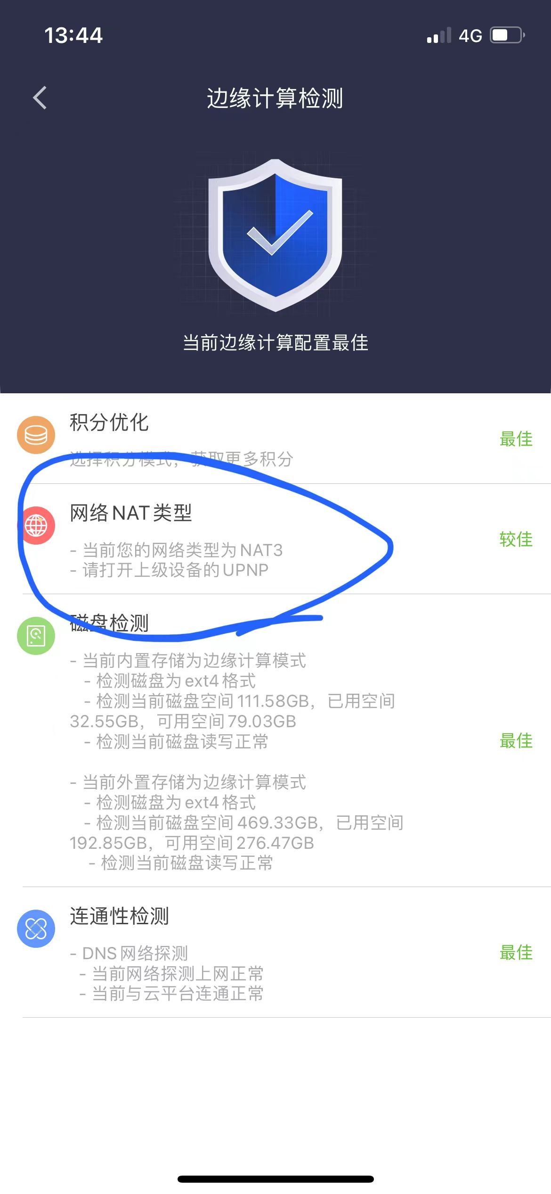Tap the 较佳 status for NAT type
This screenshot has width=551, height=1194.
coord(516,539)
